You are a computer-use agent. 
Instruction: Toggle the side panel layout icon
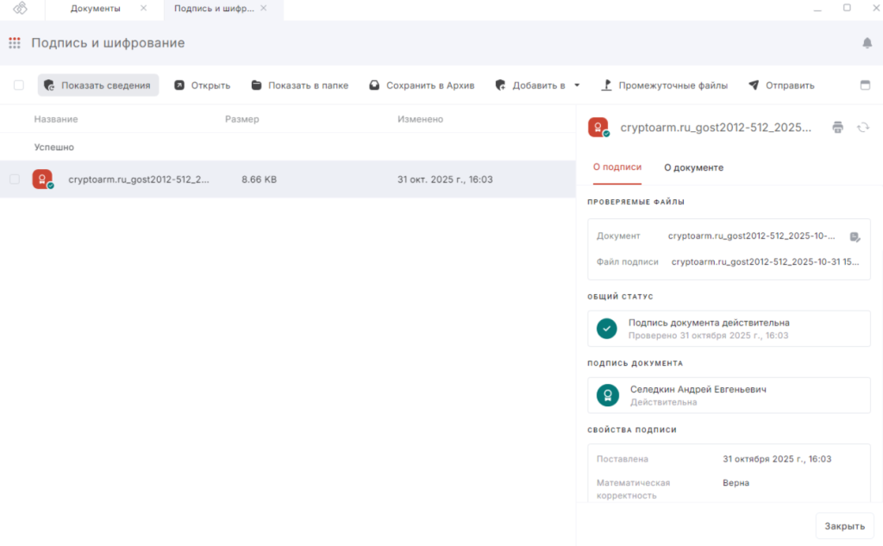point(865,85)
